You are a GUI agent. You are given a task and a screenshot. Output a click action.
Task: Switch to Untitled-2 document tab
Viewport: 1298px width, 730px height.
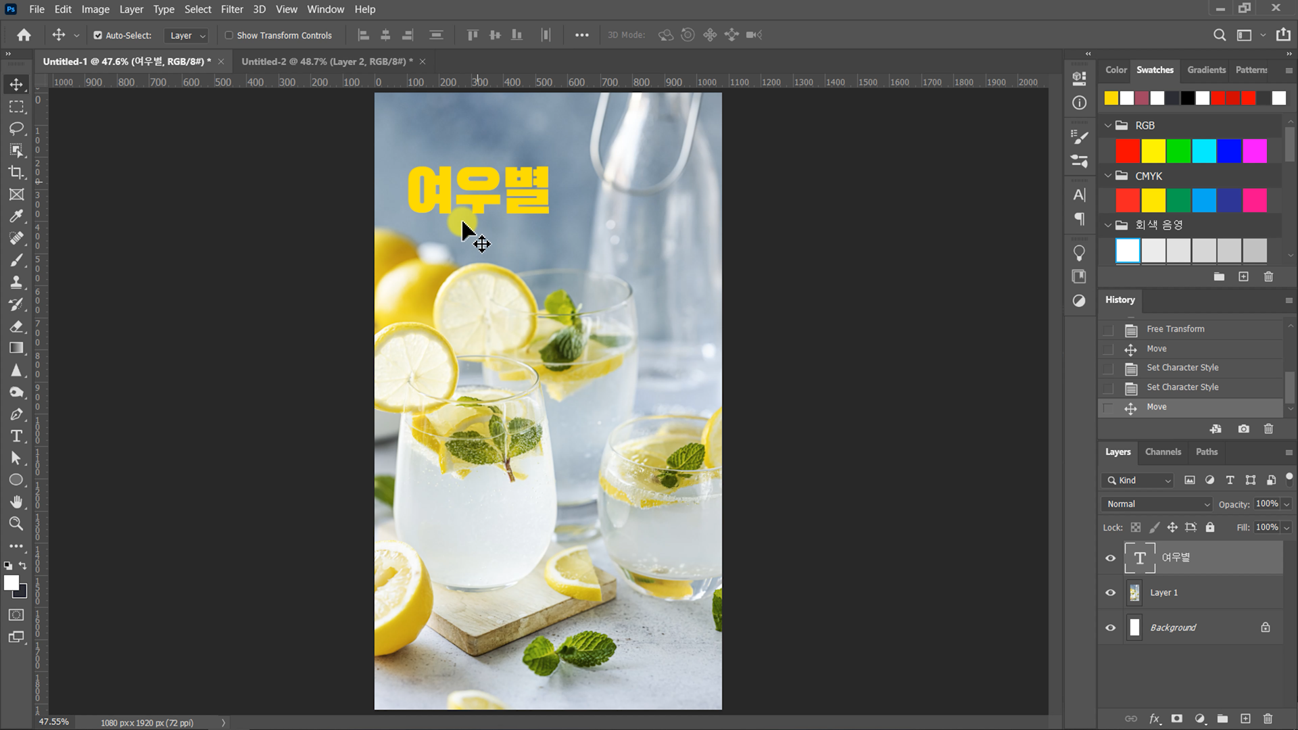pyautogui.click(x=327, y=62)
